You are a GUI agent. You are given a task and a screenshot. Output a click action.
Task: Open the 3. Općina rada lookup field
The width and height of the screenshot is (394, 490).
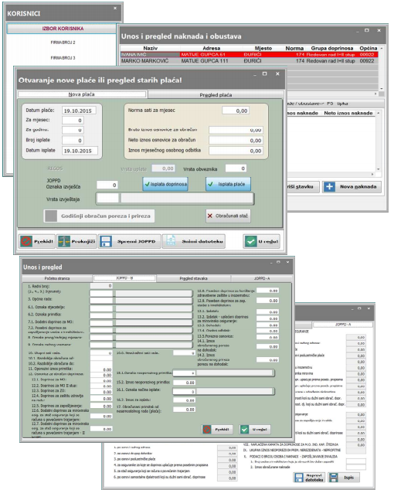pos(141,301)
